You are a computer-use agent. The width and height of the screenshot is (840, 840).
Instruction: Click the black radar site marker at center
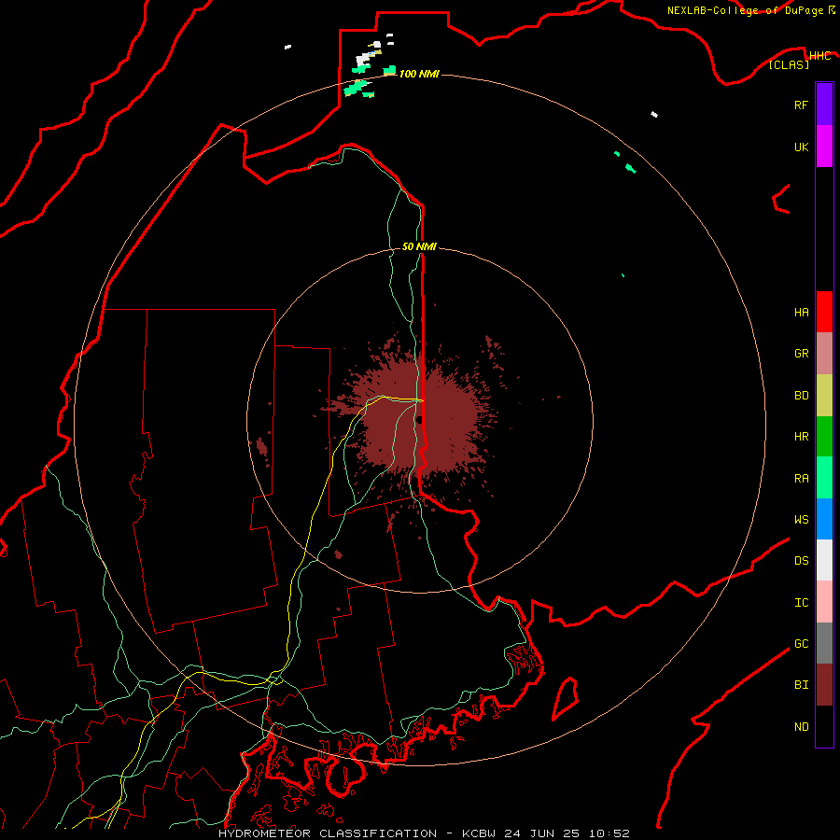tap(419, 420)
